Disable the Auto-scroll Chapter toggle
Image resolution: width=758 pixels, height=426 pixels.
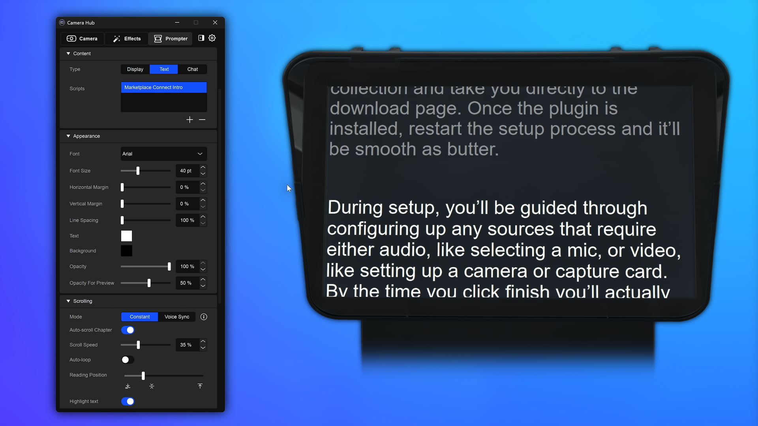[128, 330]
